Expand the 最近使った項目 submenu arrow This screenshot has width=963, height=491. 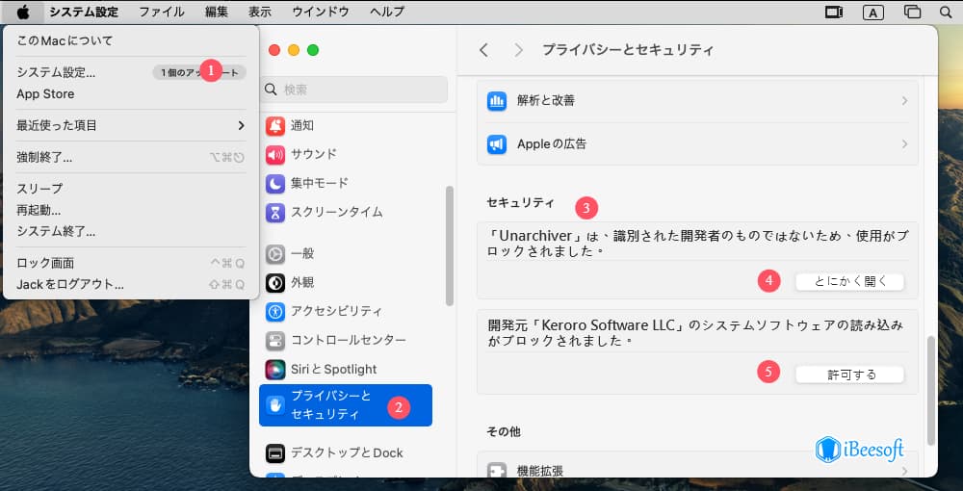click(241, 126)
